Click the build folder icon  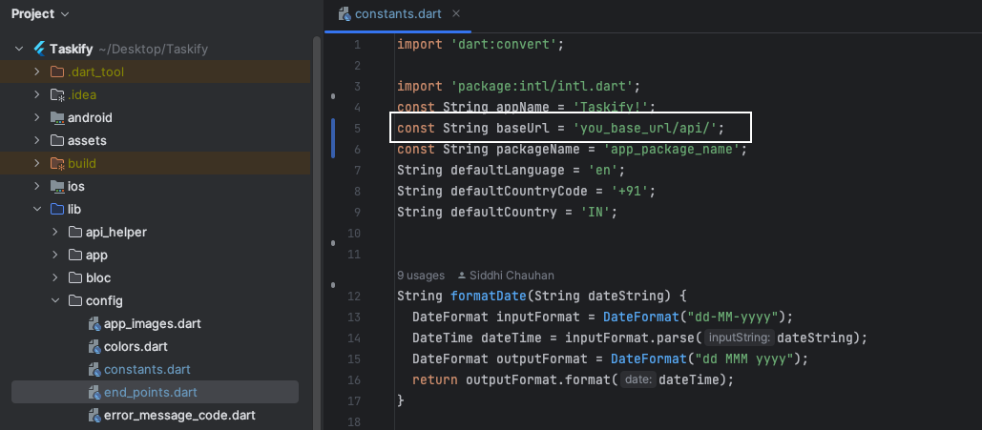56,163
